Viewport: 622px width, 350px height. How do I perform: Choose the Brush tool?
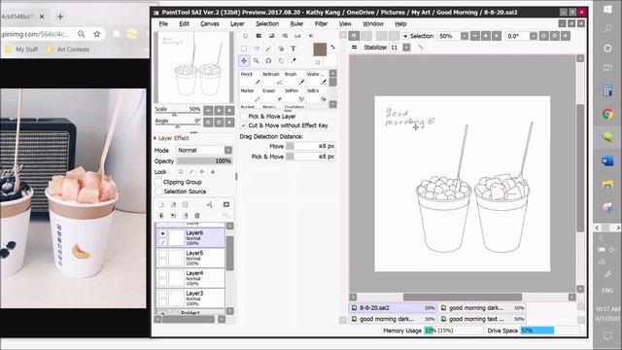pos(294,78)
